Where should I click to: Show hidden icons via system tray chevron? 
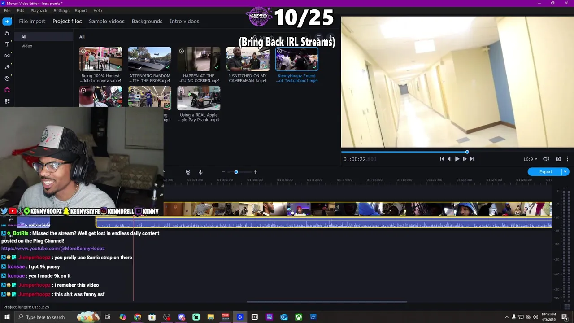(507, 317)
